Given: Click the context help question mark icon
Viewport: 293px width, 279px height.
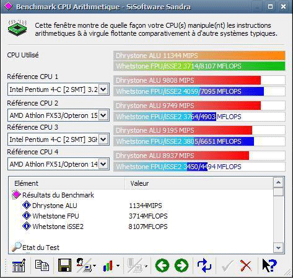Looking at the screenshot, I should 269,265.
